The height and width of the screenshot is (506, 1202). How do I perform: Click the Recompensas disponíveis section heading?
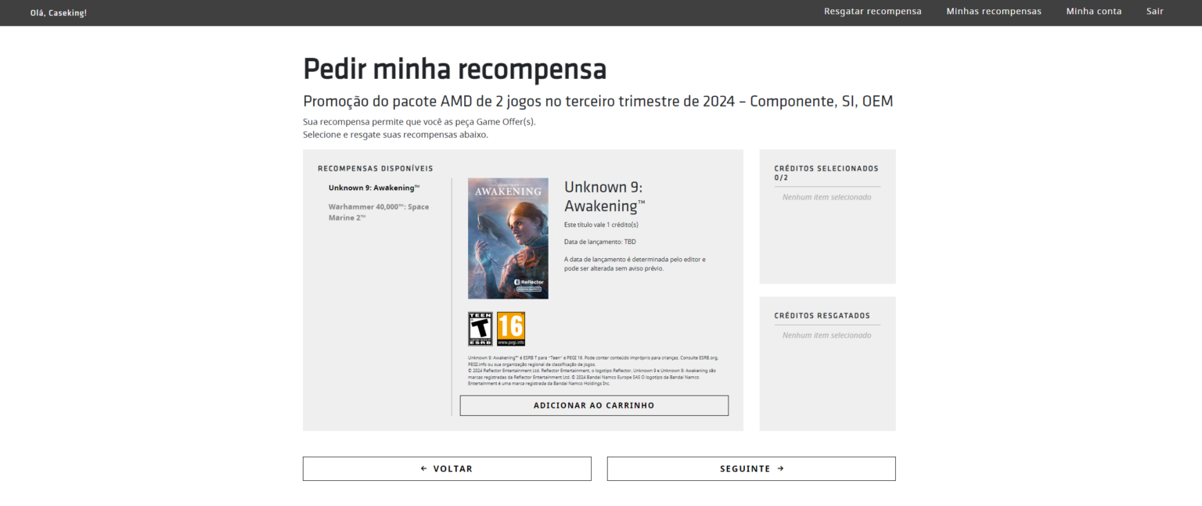375,168
